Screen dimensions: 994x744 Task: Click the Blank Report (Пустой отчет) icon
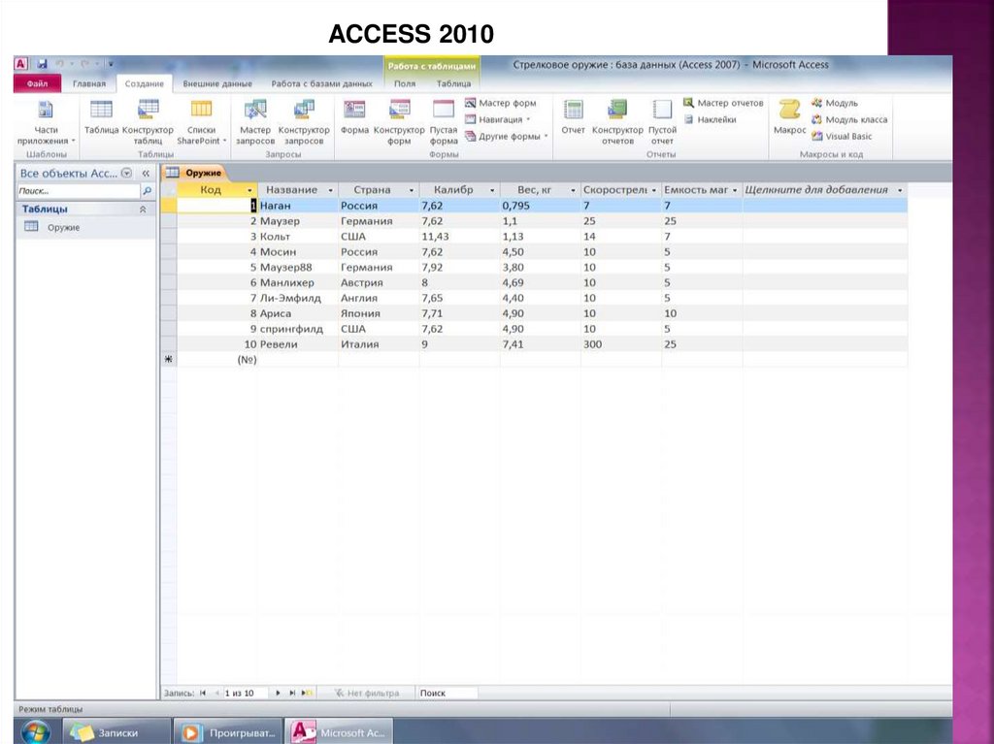(662, 110)
